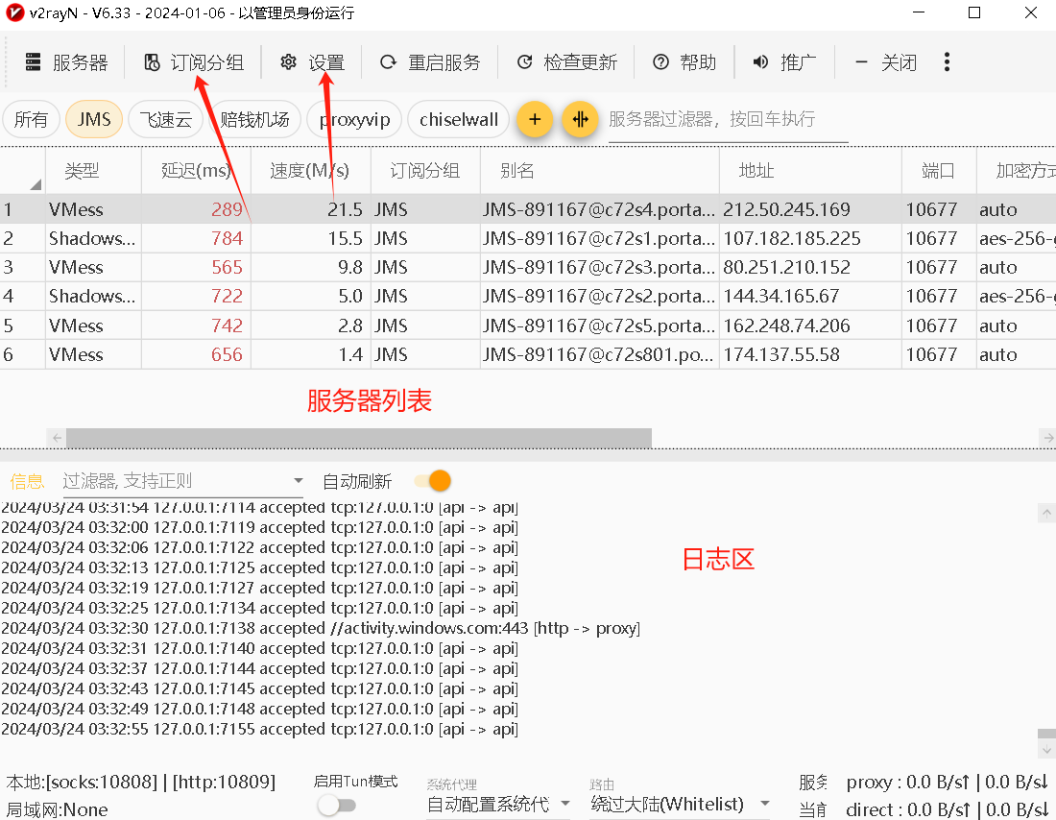Open the 服务器 servers menu
The image size is (1056, 820).
click(66, 62)
